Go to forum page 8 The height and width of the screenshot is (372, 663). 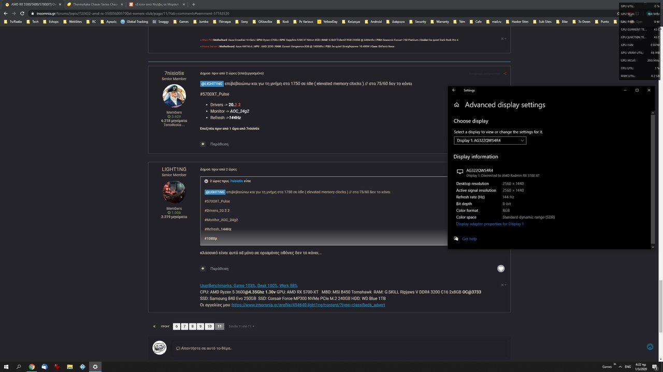point(192,327)
